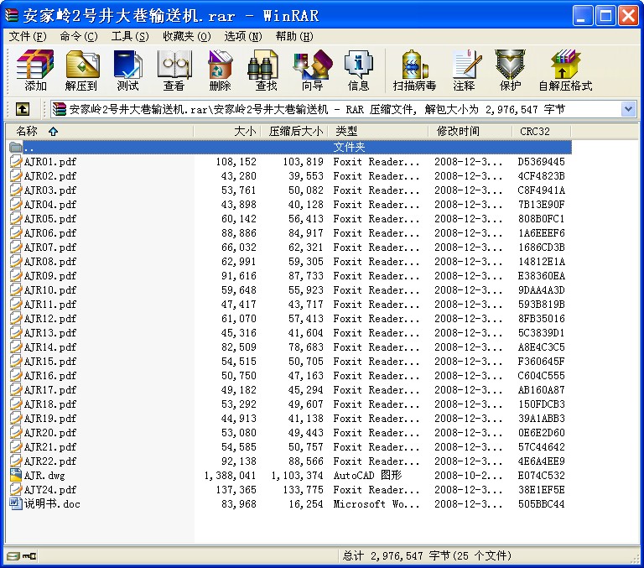Sort by 修改时间 column header

(x=470, y=131)
